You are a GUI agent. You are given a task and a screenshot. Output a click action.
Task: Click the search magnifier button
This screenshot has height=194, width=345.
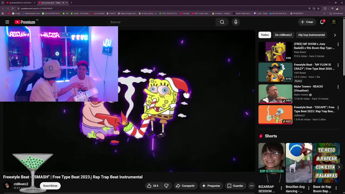coord(222,22)
